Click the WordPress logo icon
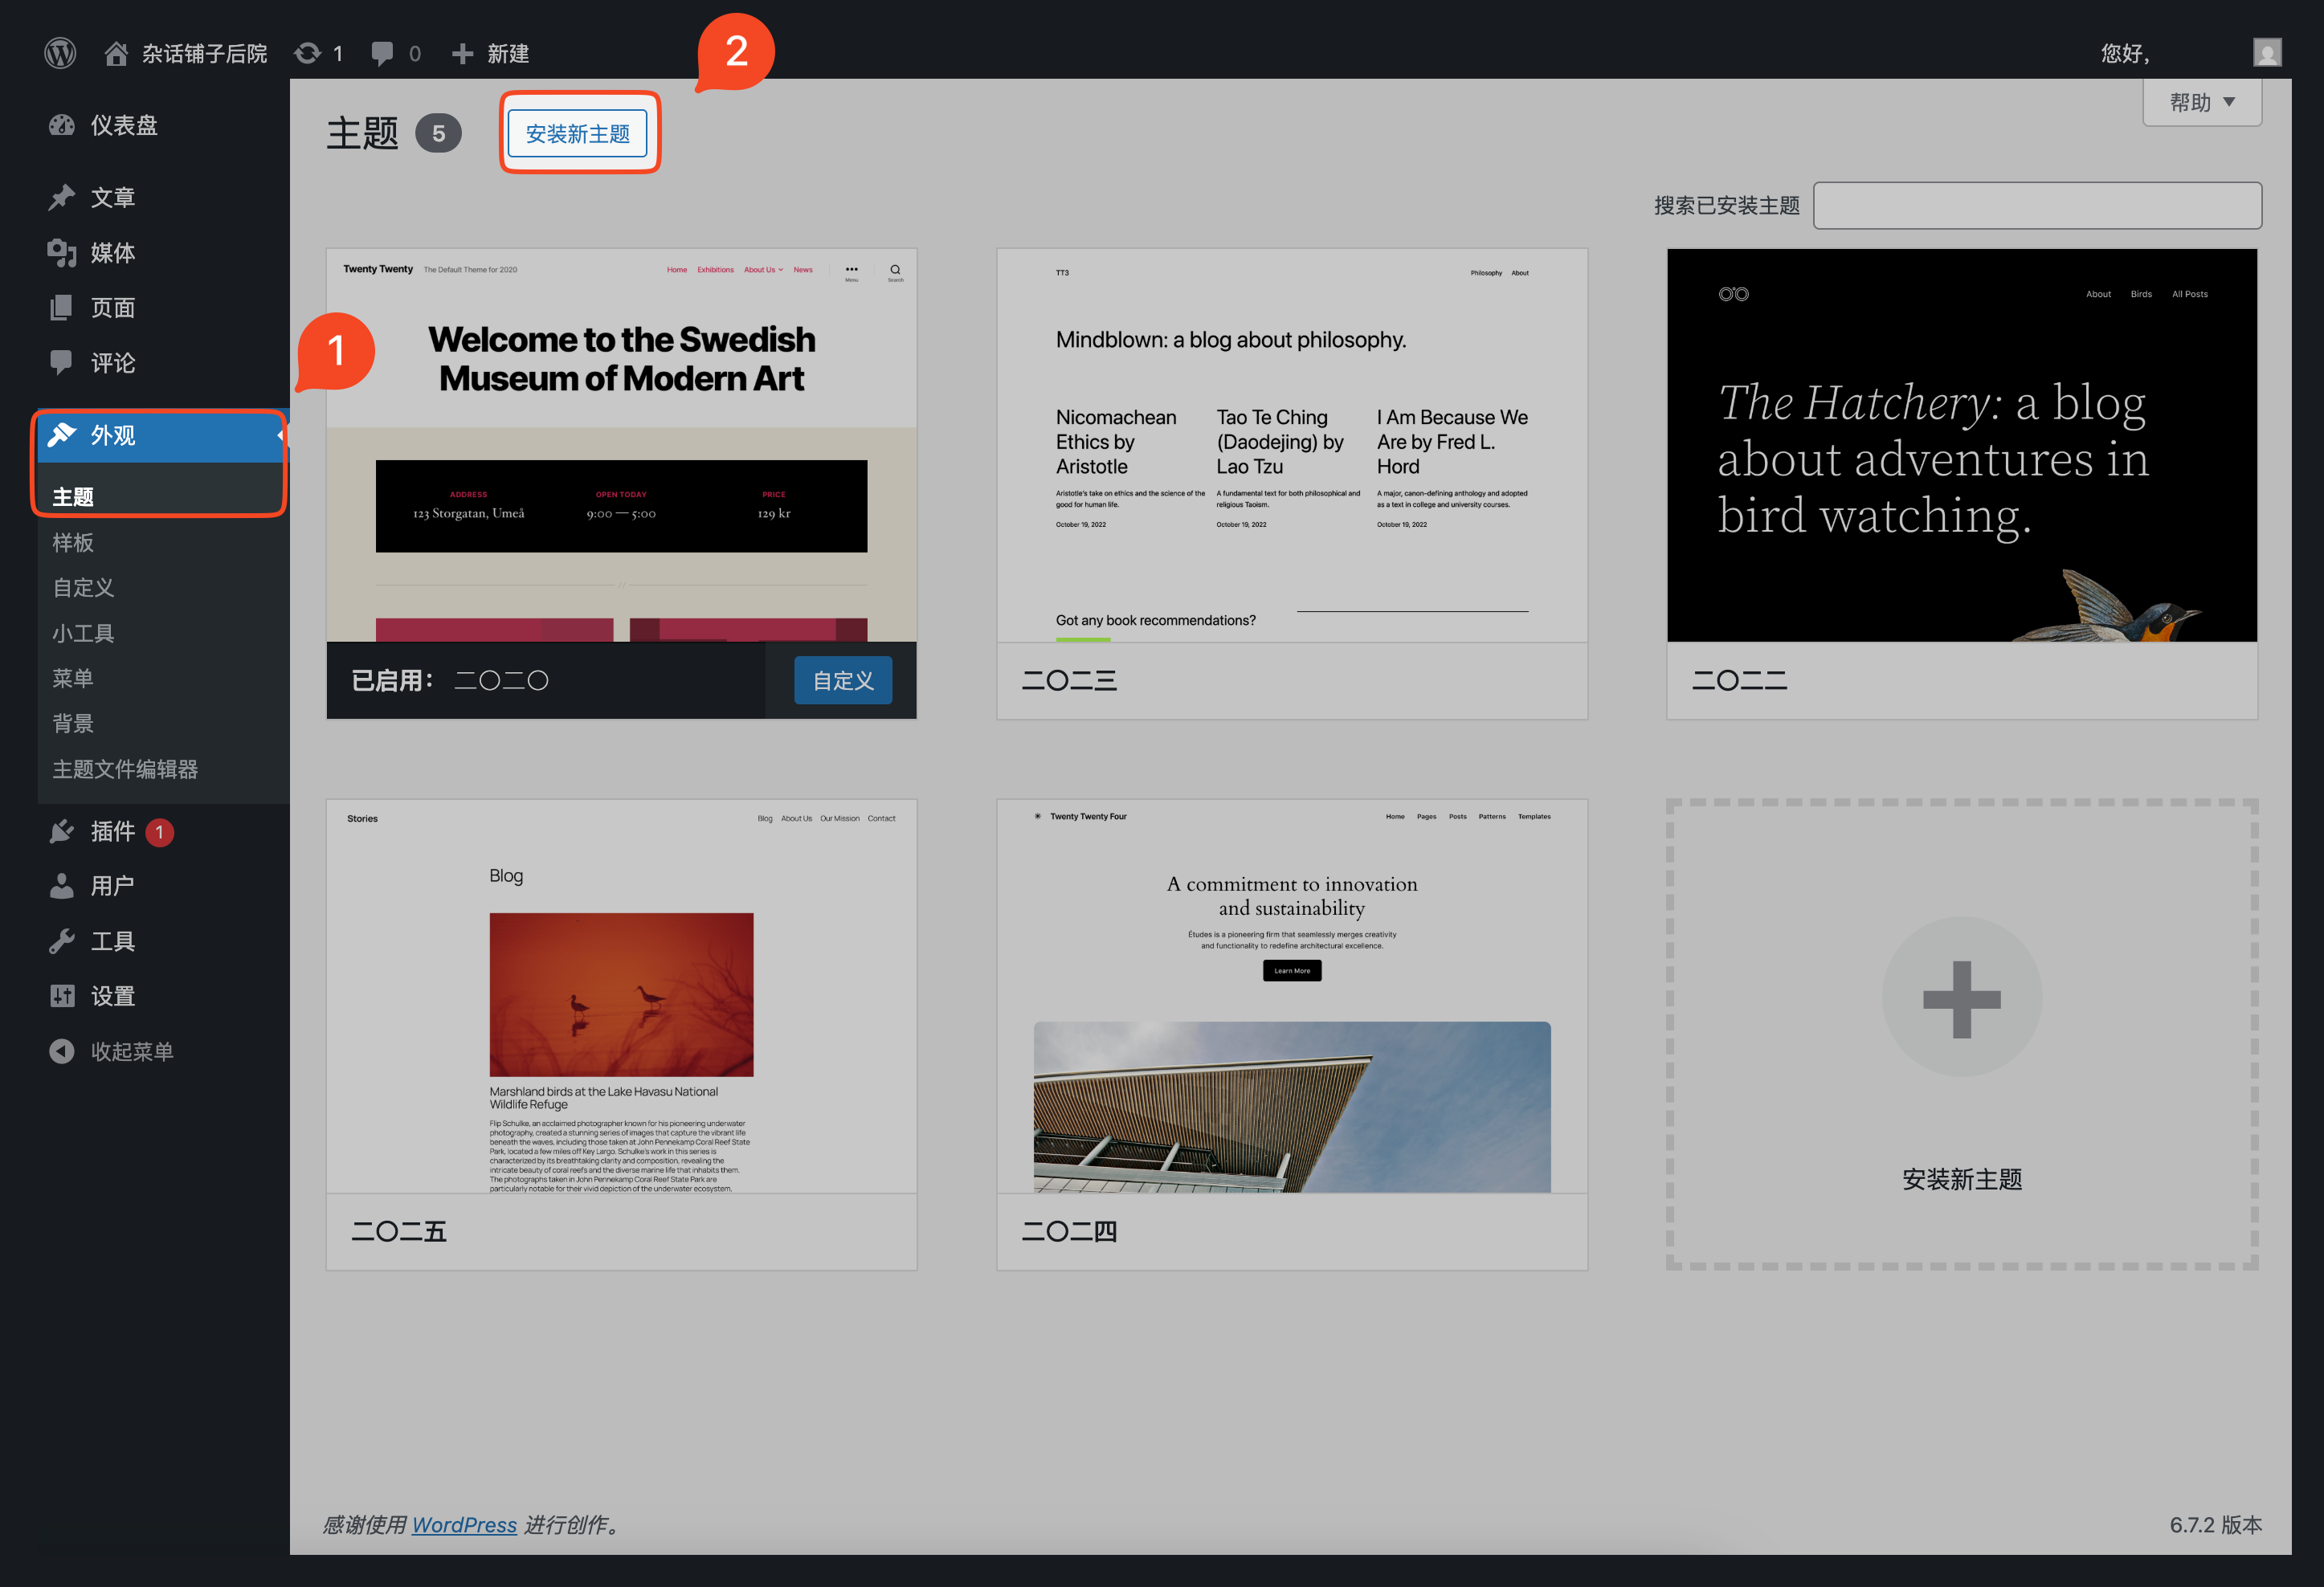This screenshot has width=2324, height=1587. pyautogui.click(x=60, y=53)
